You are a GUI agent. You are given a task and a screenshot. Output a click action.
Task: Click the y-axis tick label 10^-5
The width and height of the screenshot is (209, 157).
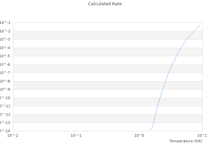click(x=6, y=56)
